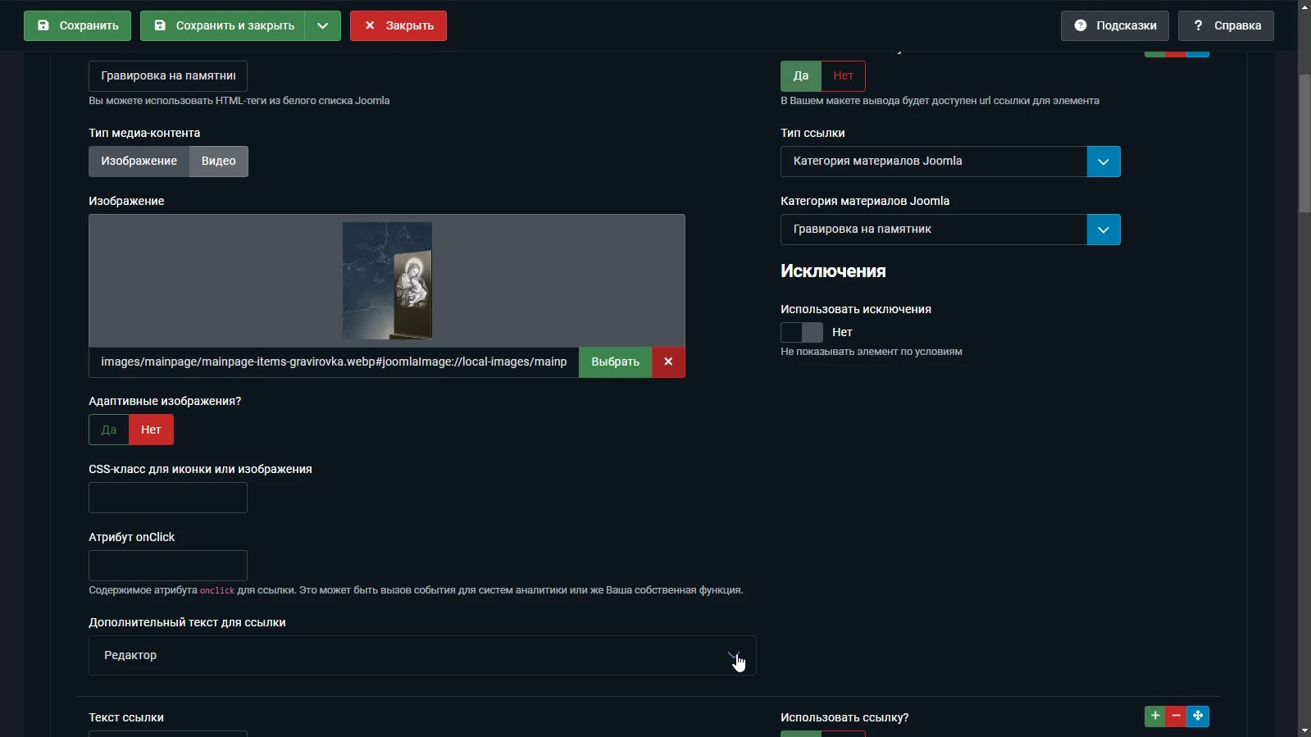Set adaptive images to Да
The image size is (1311, 737).
[x=109, y=430]
